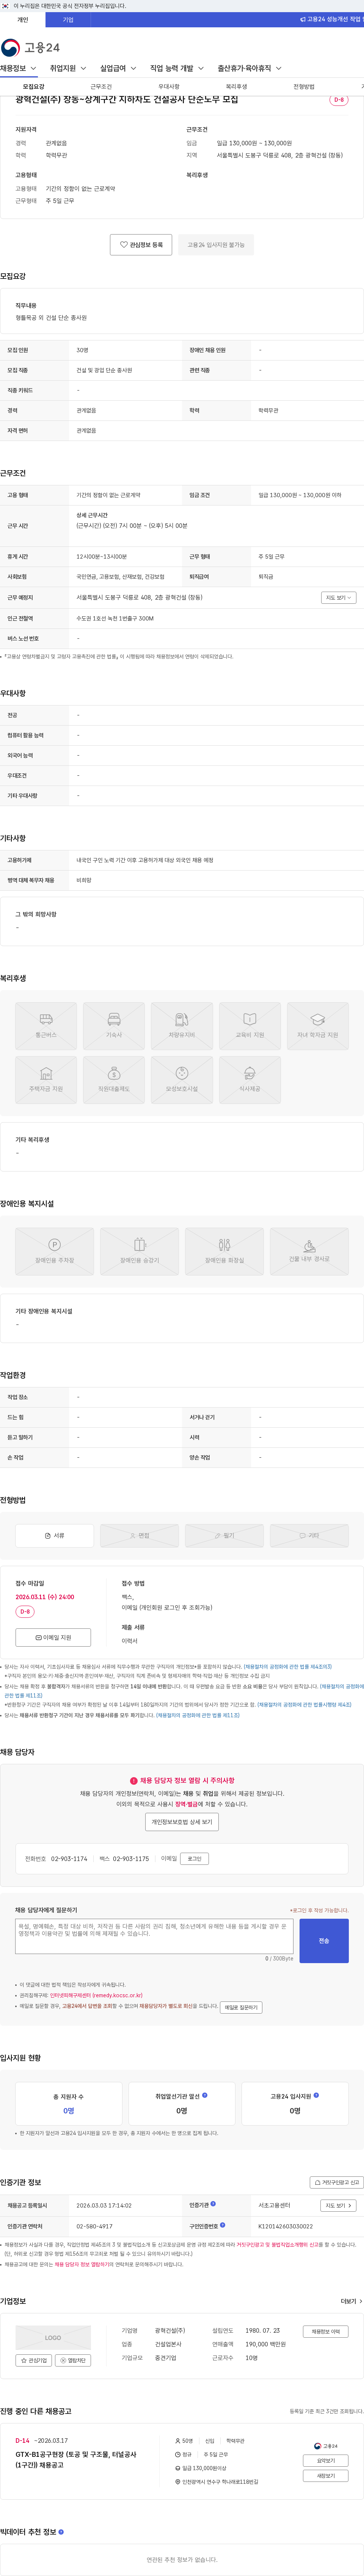The image size is (364, 2576).
Task: Open the GTX-B1공구현장 job posting title
Action: (76, 2459)
